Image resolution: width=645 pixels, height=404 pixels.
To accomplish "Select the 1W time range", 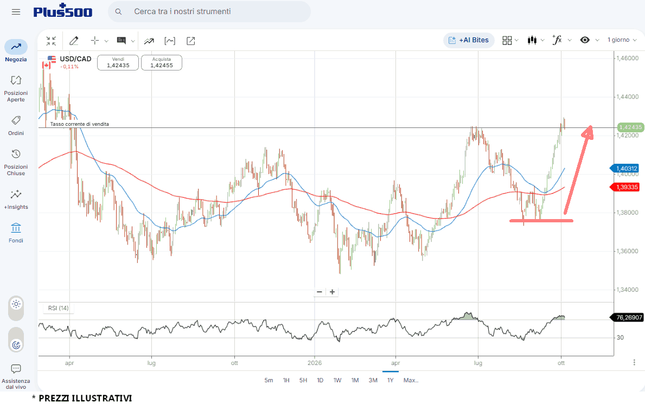I will 337,380.
